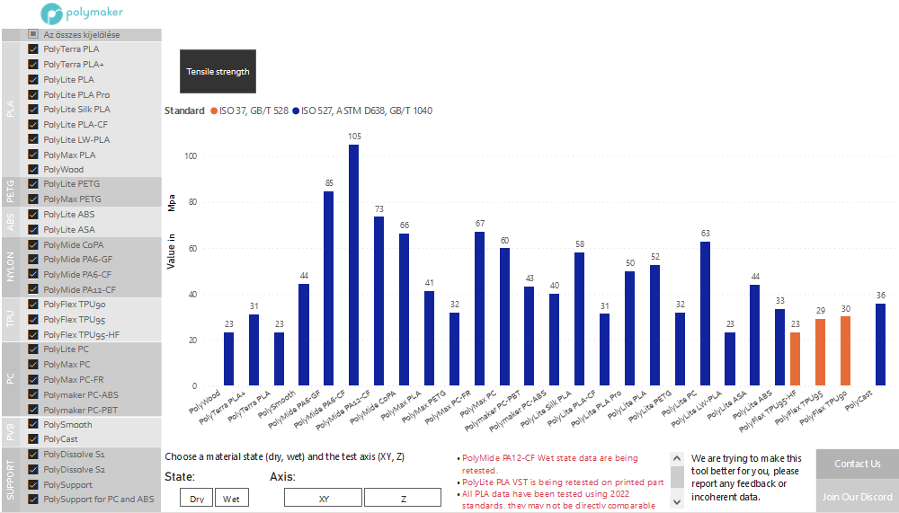Click the orange ISO 37 legend swatch
Viewport: 899px width, 513px height.
pos(214,111)
